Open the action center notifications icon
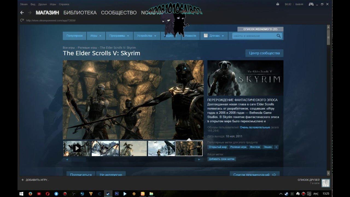The image size is (350, 197). point(309,194)
